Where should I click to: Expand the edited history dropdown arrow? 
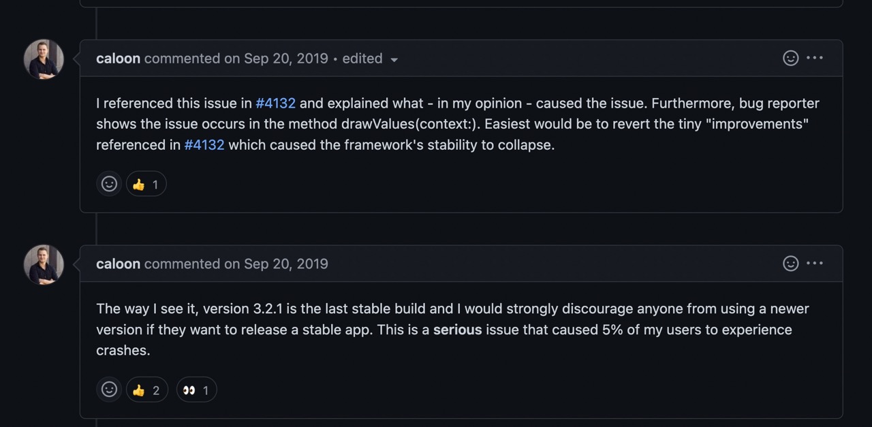click(x=394, y=59)
